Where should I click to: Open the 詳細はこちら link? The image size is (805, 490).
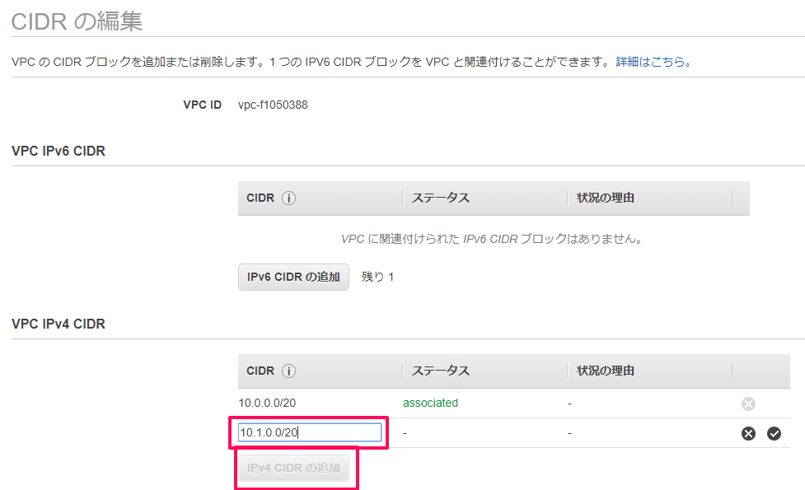pos(653,62)
